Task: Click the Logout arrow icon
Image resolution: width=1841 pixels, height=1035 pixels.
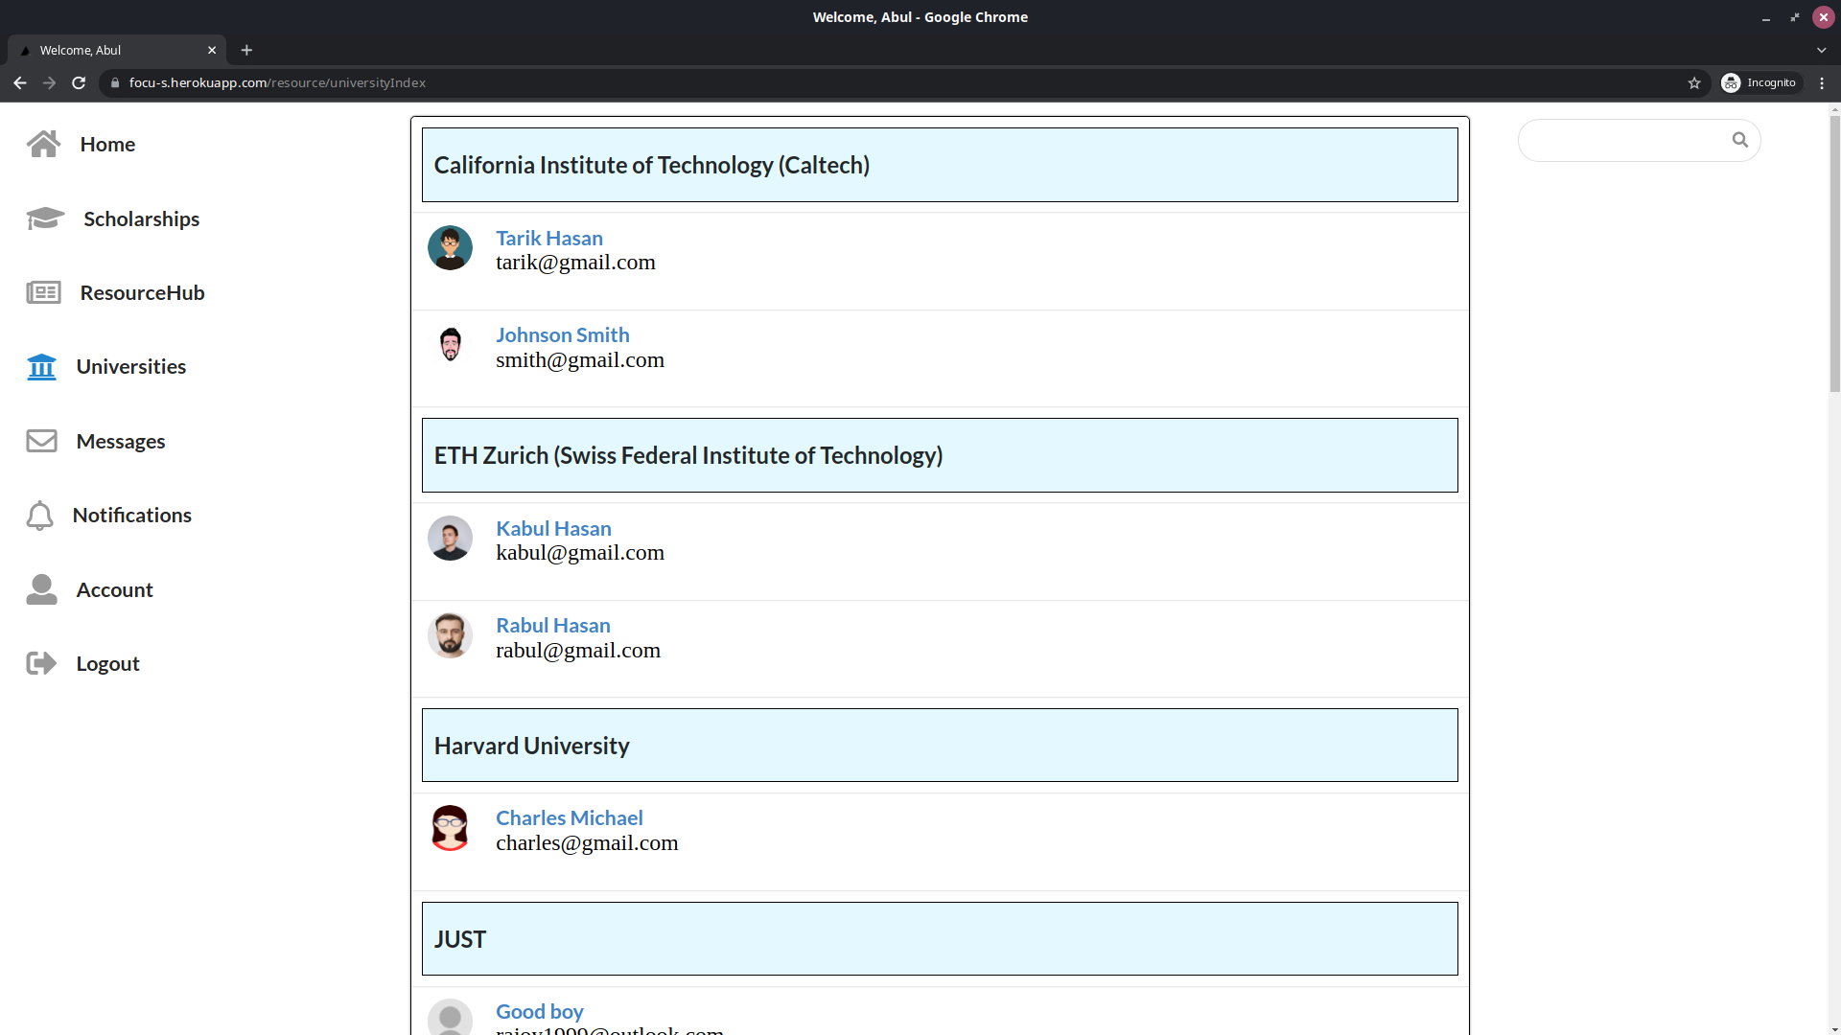Action: point(41,663)
